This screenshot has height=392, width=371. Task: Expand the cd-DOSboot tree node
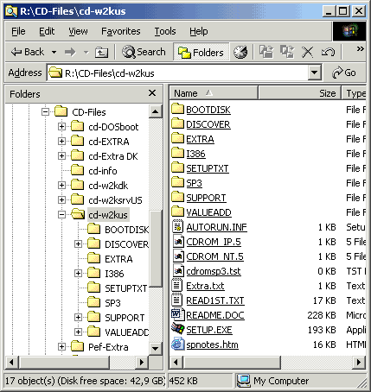(61, 126)
